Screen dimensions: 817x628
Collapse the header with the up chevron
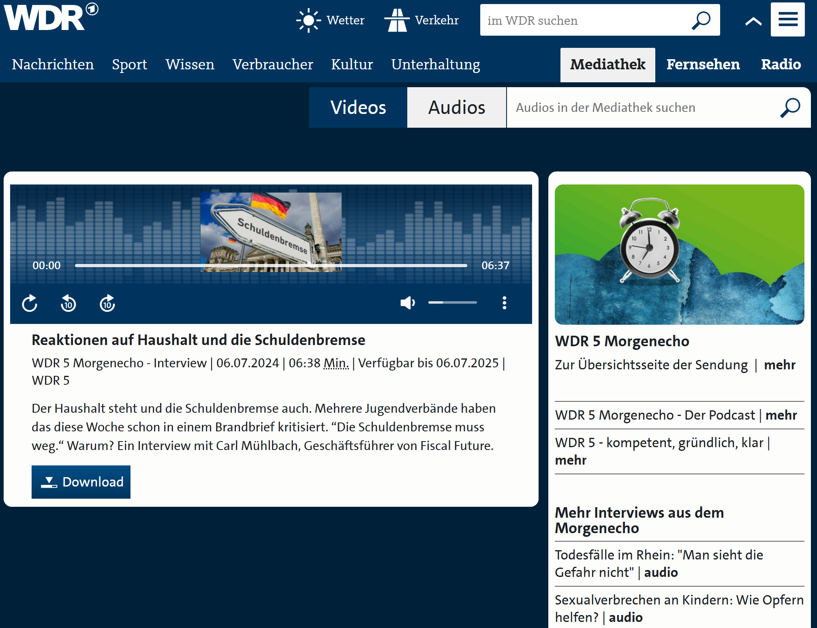[753, 21]
